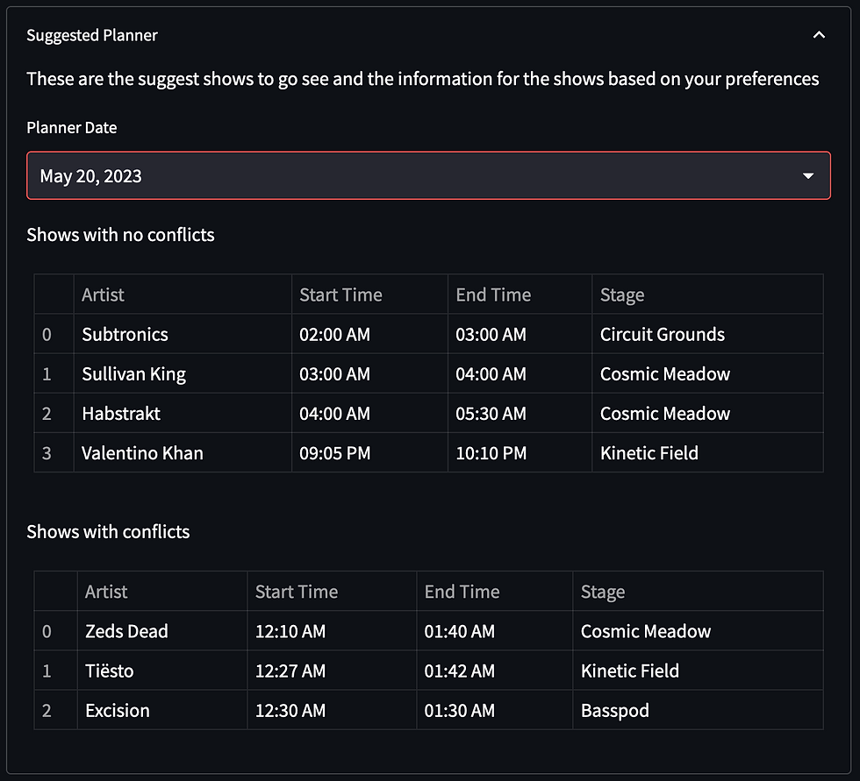
Task: Select the Kinetic Field cell for Valentino Khan
Action: (707, 453)
